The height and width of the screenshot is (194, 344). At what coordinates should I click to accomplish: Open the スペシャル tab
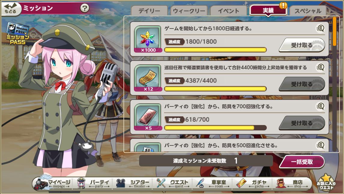[x=308, y=11]
